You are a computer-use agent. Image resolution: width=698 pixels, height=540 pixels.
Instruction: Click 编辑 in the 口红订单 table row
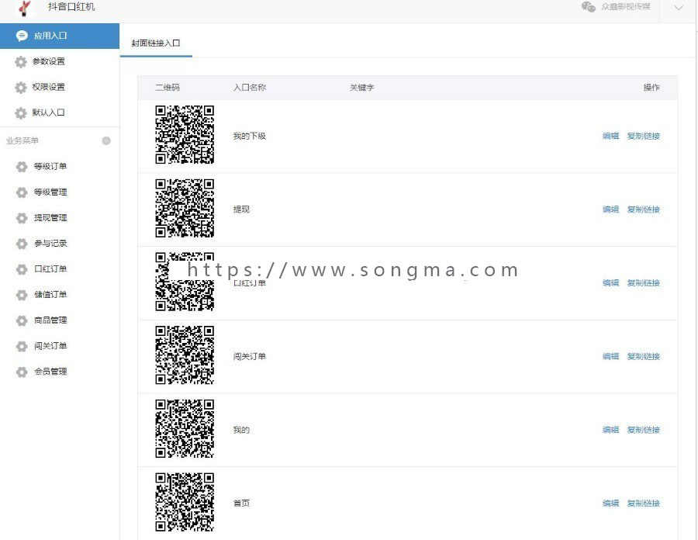[x=611, y=282]
